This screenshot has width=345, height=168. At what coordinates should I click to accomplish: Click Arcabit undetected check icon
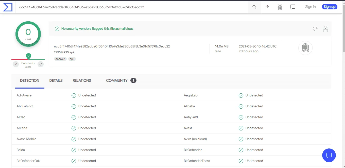coord(74,128)
